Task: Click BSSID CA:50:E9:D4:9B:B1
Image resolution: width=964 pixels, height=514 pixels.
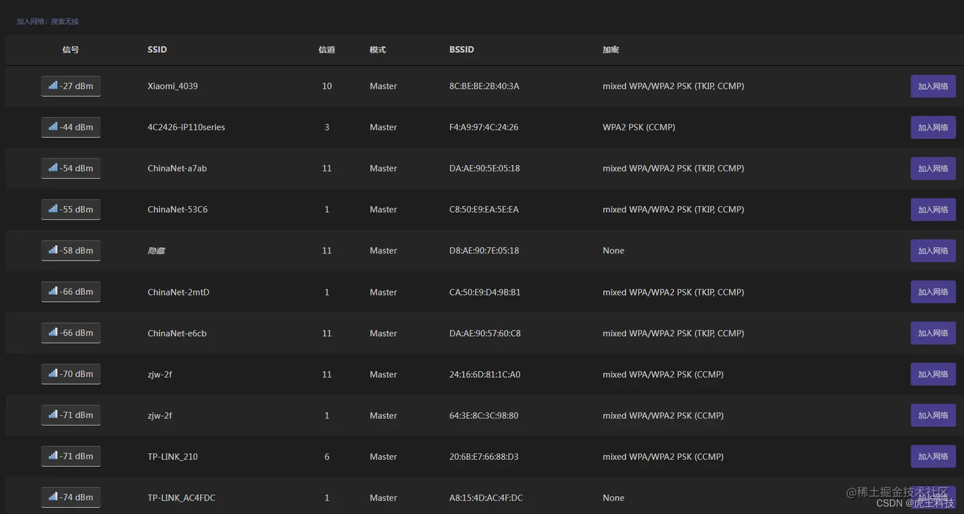Action: pos(485,292)
